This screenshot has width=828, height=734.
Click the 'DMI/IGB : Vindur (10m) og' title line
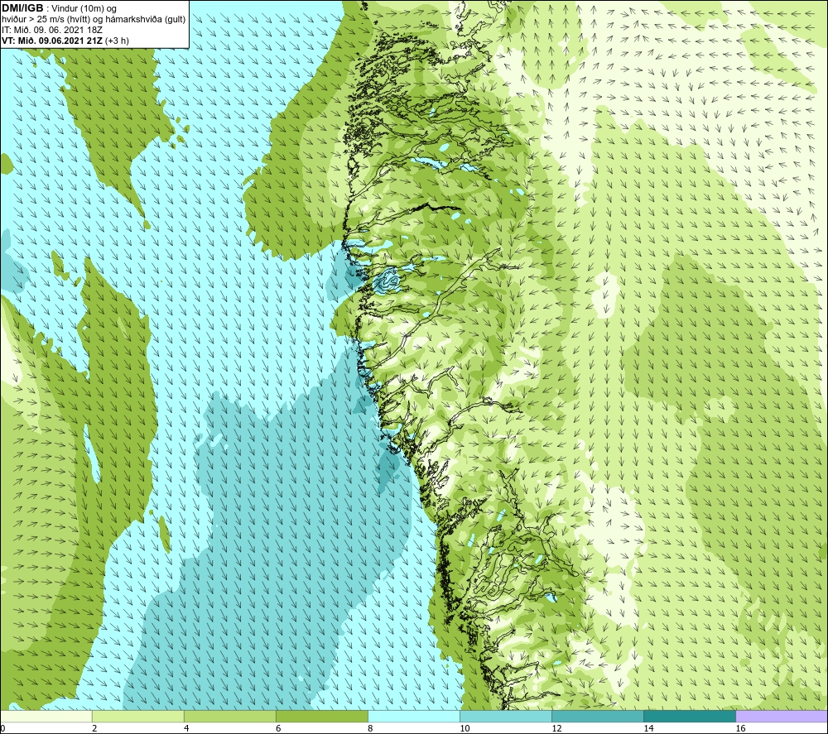tap(59, 8)
